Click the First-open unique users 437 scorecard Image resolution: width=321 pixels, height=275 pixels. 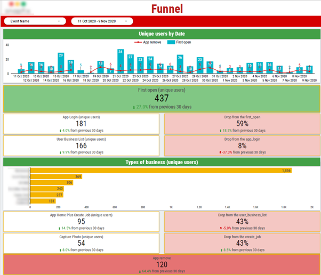coord(162,99)
